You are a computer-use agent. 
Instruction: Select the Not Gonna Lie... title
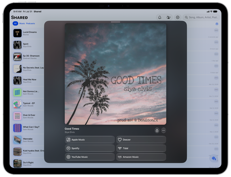pos(31,91)
